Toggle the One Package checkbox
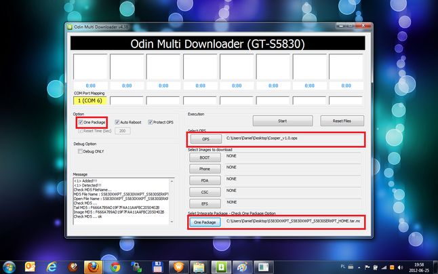Screen dimensions: 438x274 click(81, 122)
